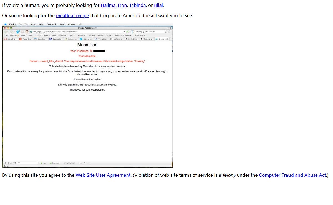Click "Thank you for your cooperation." text
The height and width of the screenshot is (205, 333).
pyautogui.click(x=87, y=90)
